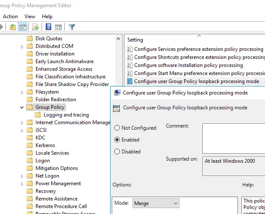Click the Export List toolbar icon

coord(36,27)
